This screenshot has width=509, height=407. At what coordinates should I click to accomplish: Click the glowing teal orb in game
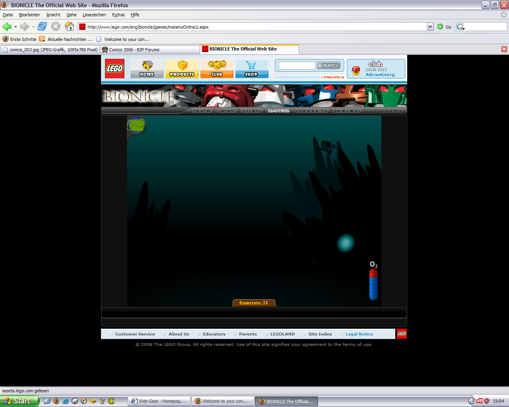pos(346,243)
